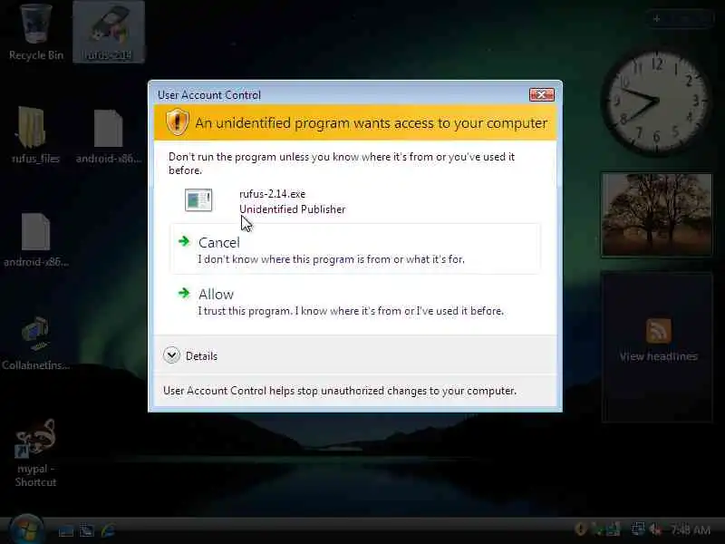Click the 'rufus-2.14.exe' file name text
The height and width of the screenshot is (544, 725).
point(273,194)
